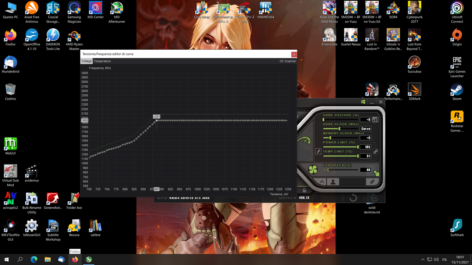The height and width of the screenshot is (265, 472).
Task: Click the Apply checkmark button in Afterburner
Action: [x=374, y=198]
